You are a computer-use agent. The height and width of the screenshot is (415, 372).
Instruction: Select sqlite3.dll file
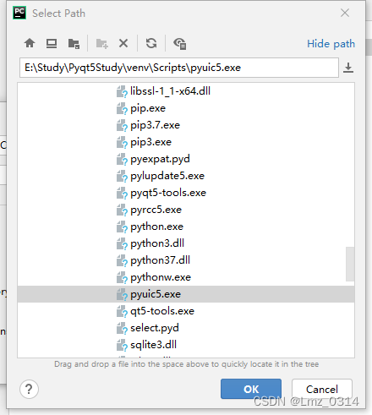(154, 345)
